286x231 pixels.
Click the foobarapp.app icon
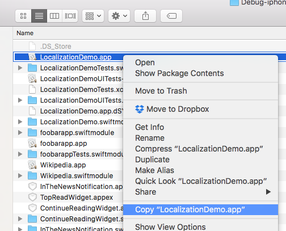(32, 143)
